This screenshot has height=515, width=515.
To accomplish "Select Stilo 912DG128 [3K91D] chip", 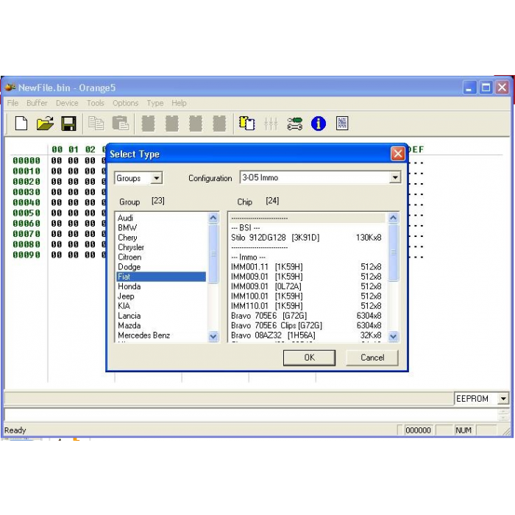I will pyautogui.click(x=307, y=238).
